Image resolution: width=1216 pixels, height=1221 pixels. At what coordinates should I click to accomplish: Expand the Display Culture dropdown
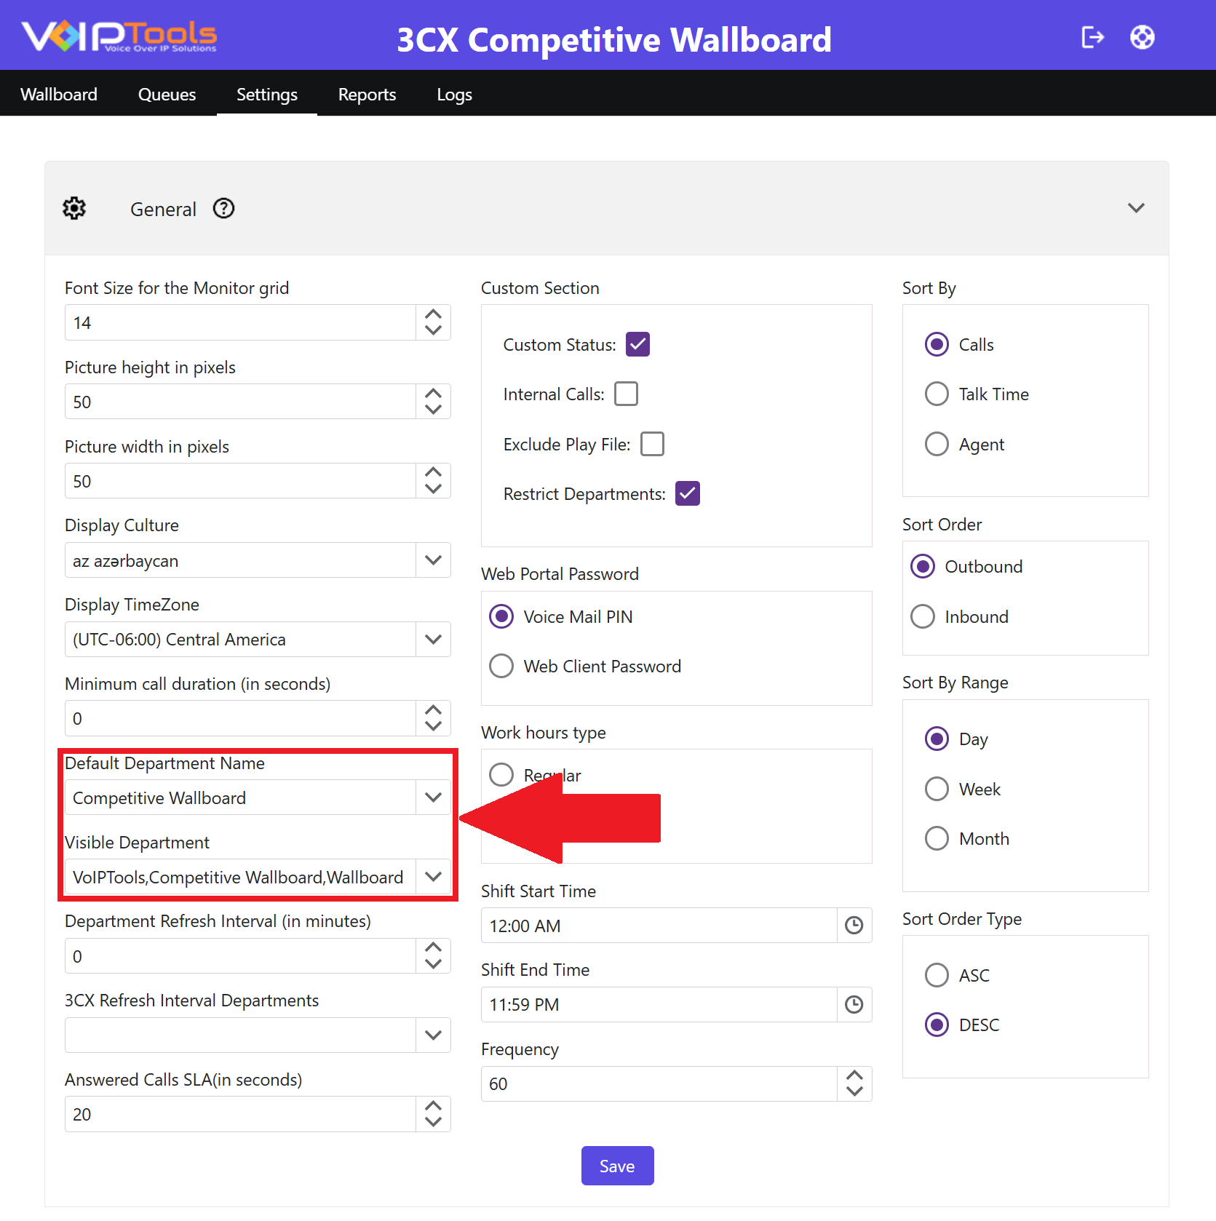pyautogui.click(x=433, y=560)
